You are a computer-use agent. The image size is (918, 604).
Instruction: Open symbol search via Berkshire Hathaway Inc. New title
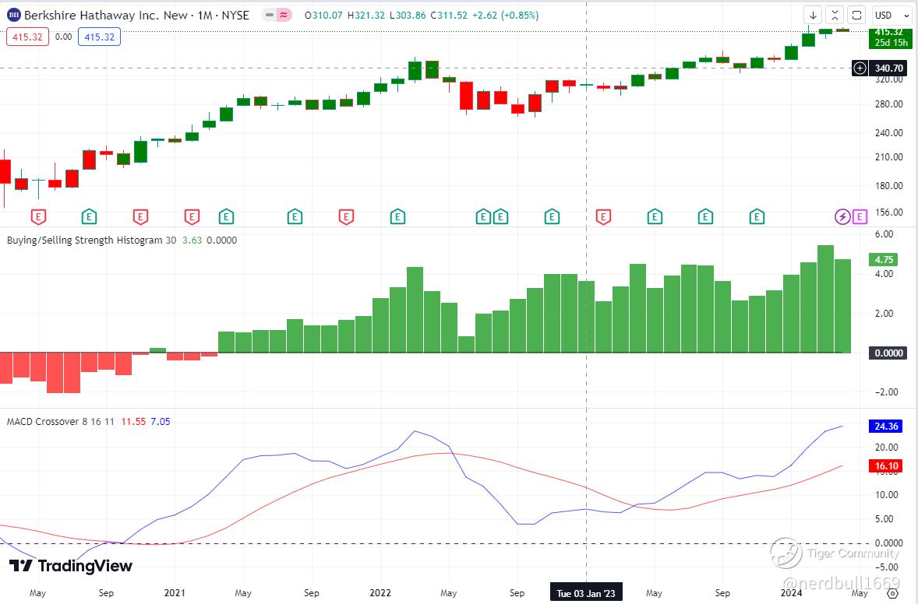click(105, 16)
